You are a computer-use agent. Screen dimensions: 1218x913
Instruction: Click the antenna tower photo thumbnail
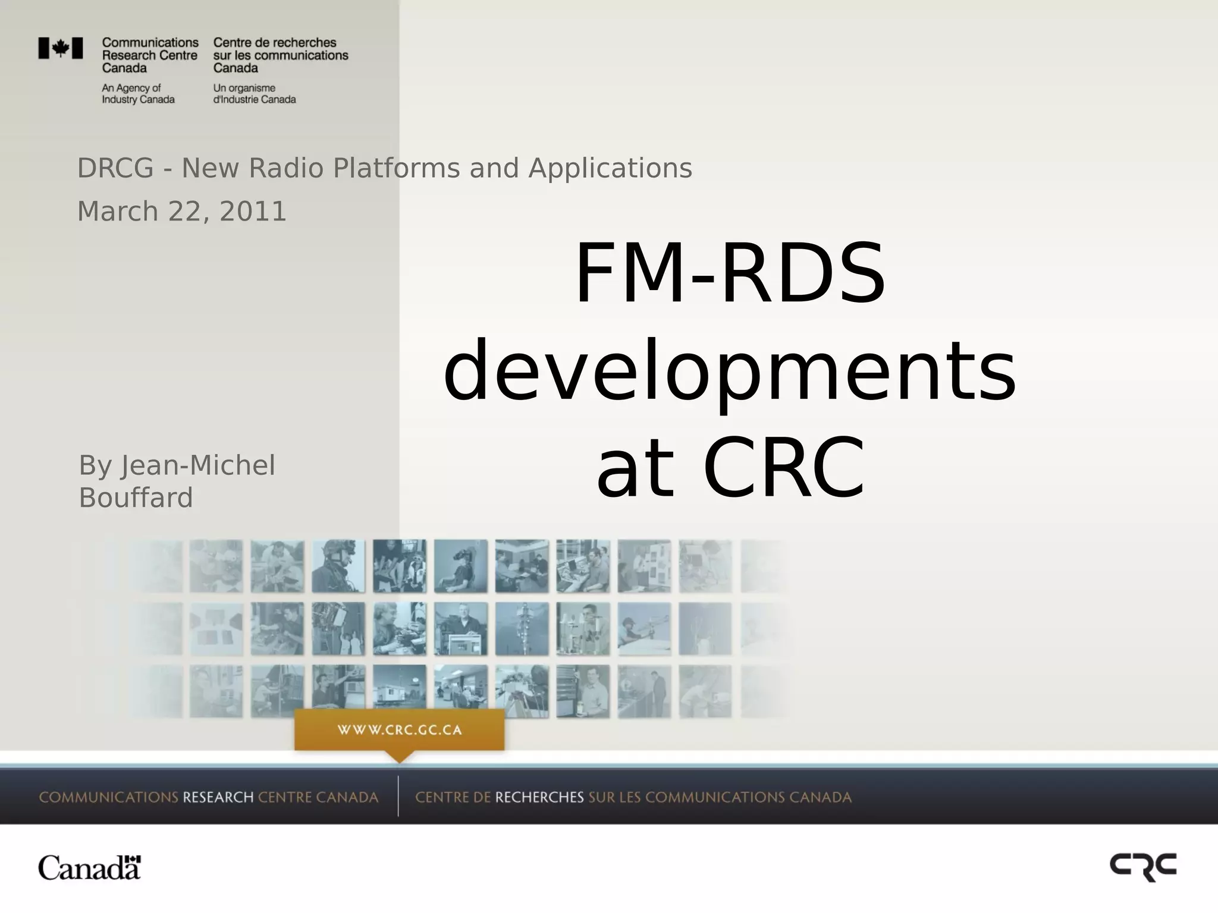pos(522,629)
